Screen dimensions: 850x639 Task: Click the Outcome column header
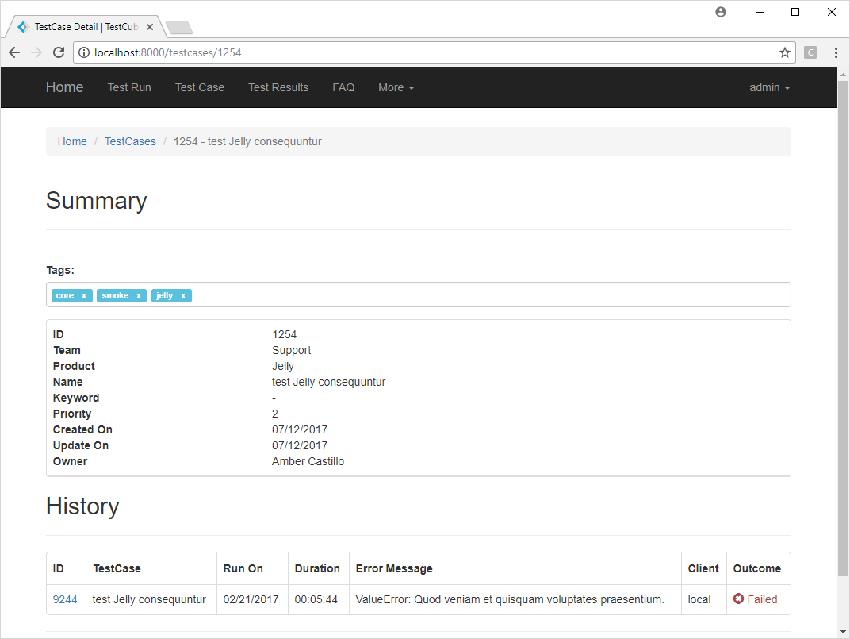(x=757, y=568)
